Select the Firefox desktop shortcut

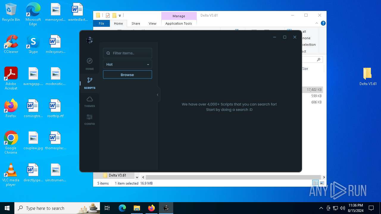pyautogui.click(x=11, y=108)
